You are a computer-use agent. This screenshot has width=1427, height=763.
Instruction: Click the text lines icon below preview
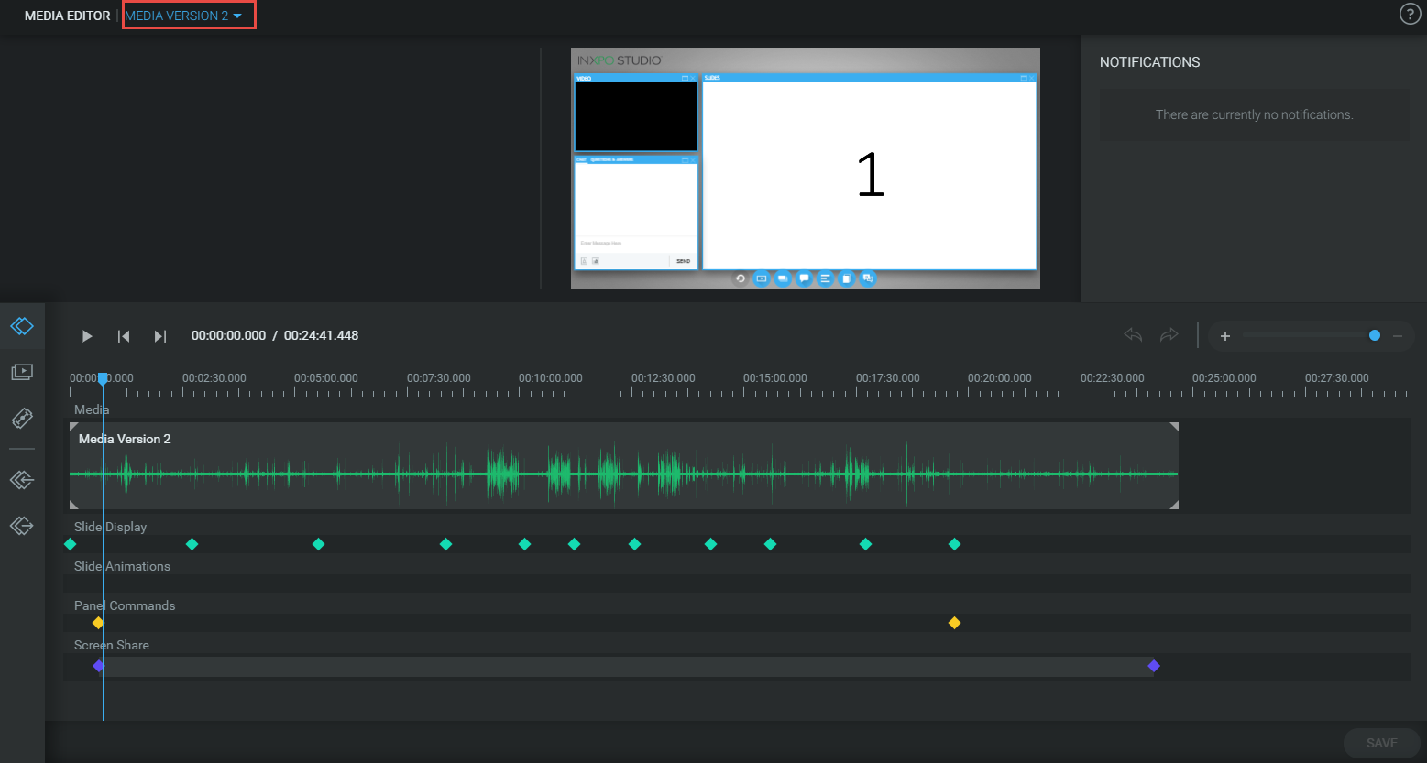coord(825,278)
